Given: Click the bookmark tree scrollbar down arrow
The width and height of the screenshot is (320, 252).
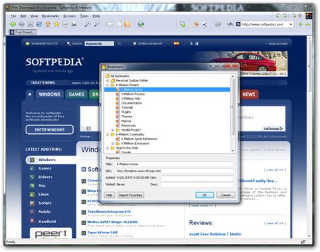Looking at the screenshot, I should click(x=233, y=151).
